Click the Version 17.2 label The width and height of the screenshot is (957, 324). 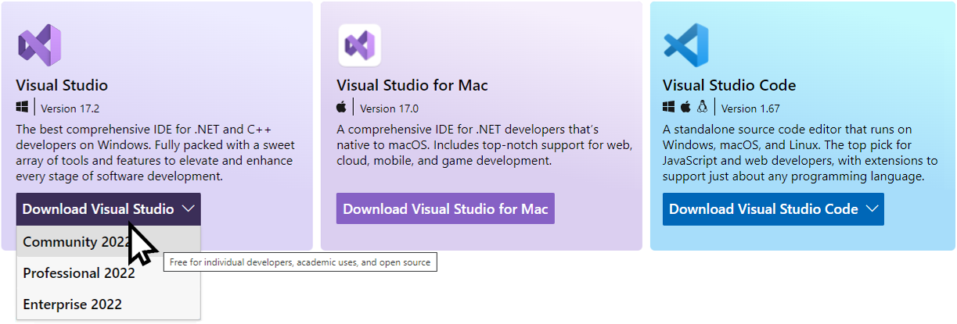click(70, 109)
